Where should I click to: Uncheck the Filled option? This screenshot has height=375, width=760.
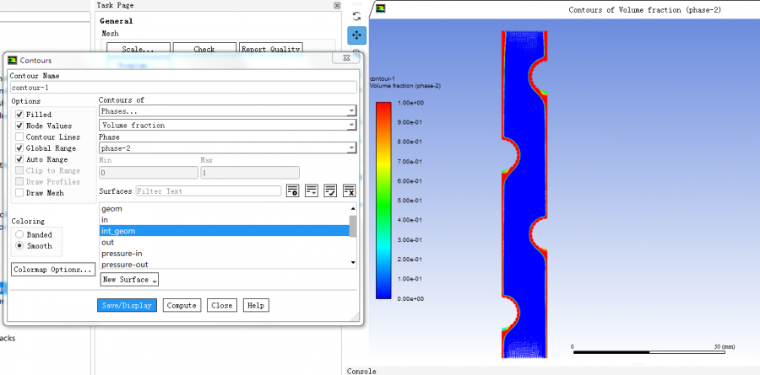pyautogui.click(x=19, y=115)
